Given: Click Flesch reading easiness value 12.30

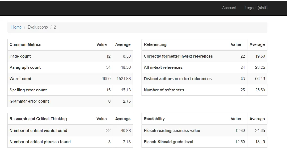Looking at the screenshot, I should 240,130.
